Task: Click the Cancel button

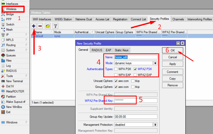Action: click(173, 57)
